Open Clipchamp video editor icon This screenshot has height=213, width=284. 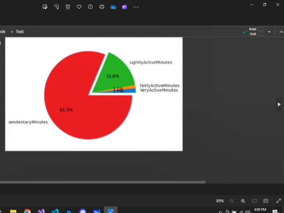124,7
